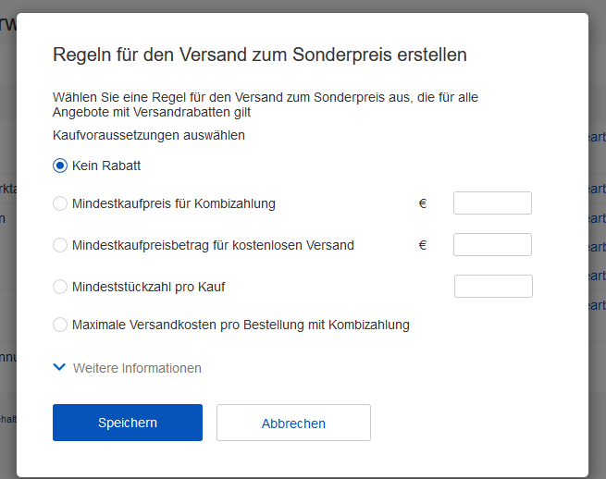The width and height of the screenshot is (606, 479).
Task: Click the chevron icon beside 'Weitere Informationen'
Action: pos(60,367)
